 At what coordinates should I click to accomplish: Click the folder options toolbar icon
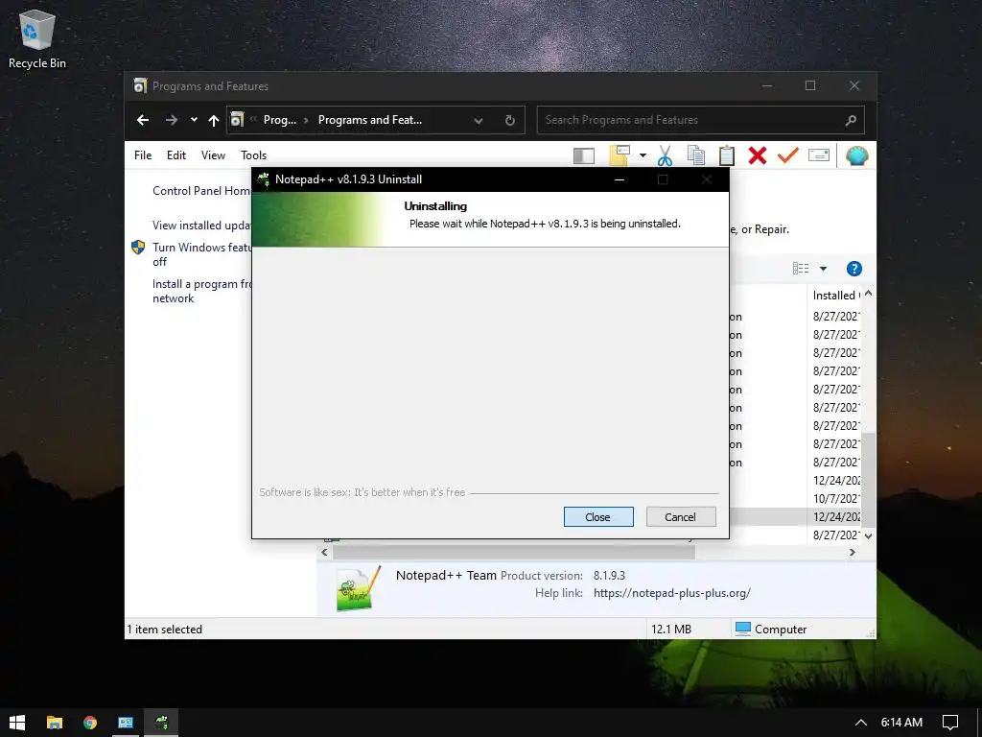[x=620, y=155]
